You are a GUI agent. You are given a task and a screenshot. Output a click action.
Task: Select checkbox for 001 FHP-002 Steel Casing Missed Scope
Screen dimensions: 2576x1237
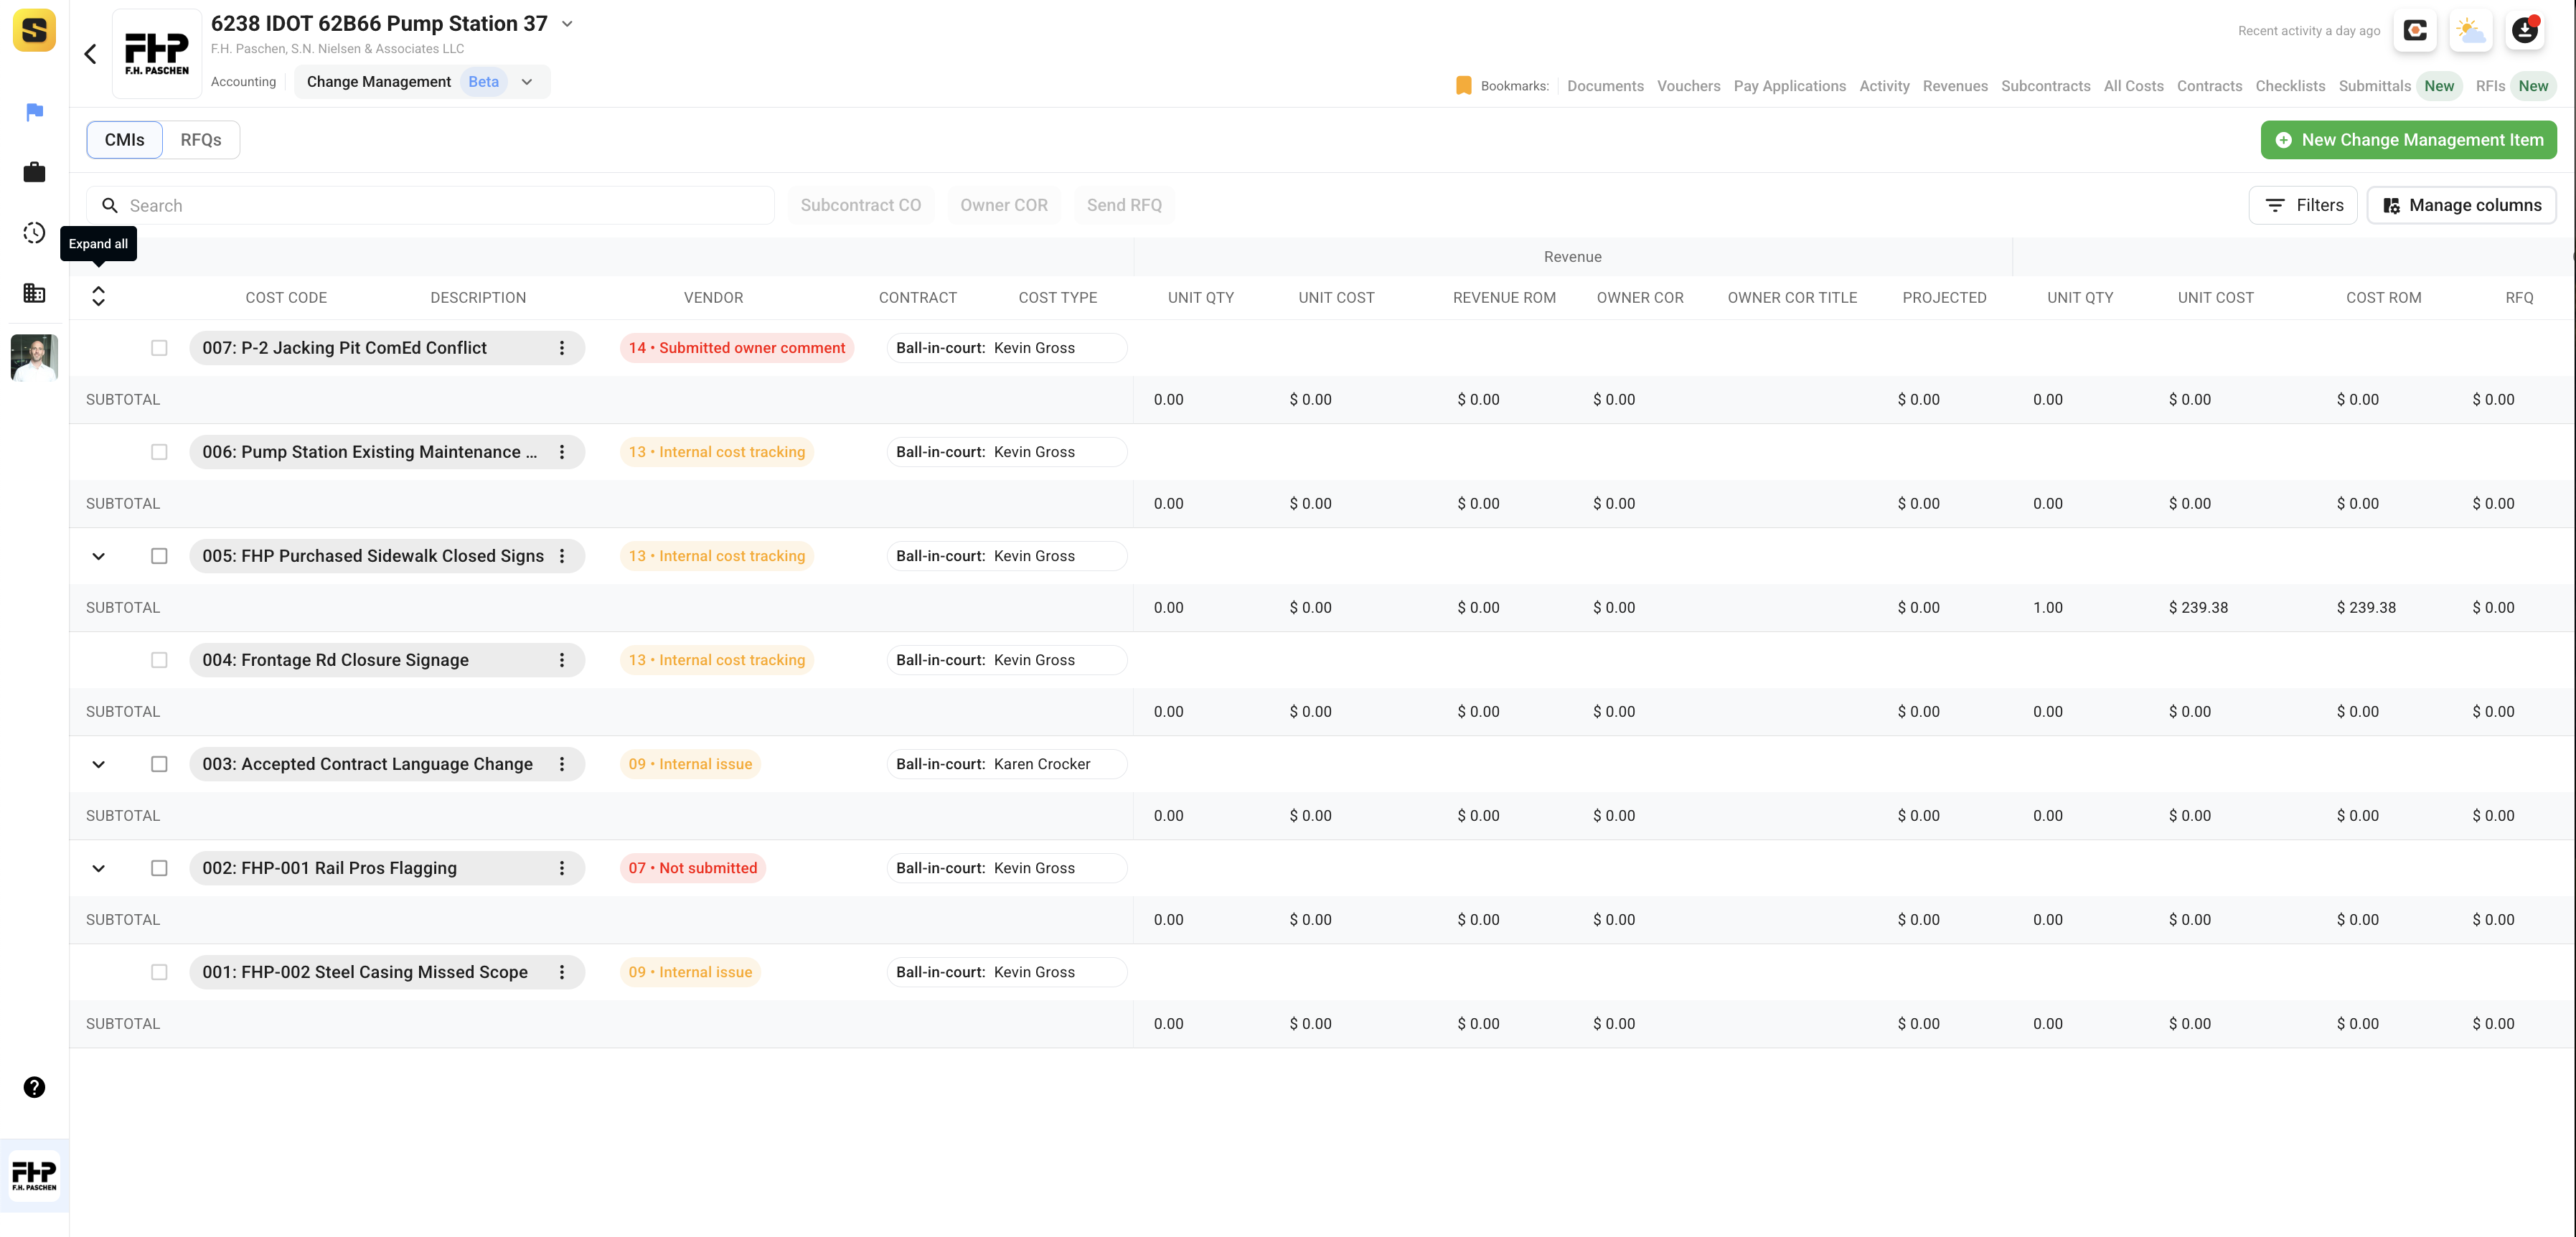(x=159, y=972)
